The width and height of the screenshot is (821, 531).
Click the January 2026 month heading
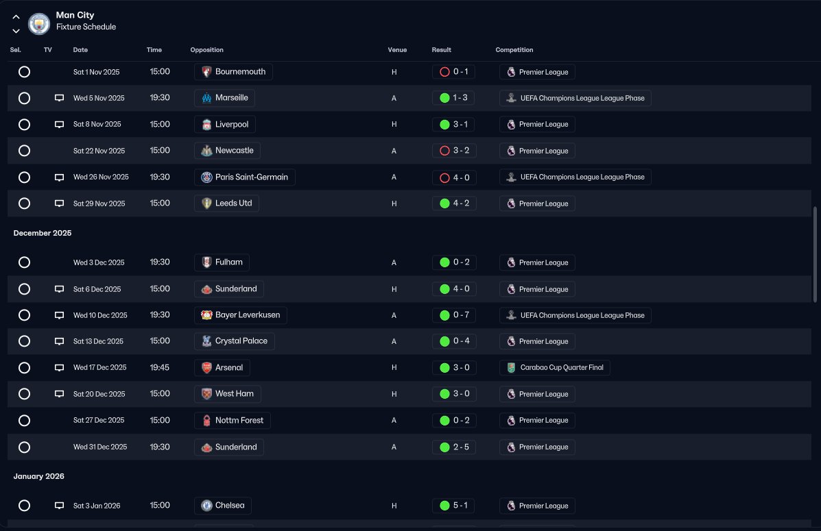(38, 476)
